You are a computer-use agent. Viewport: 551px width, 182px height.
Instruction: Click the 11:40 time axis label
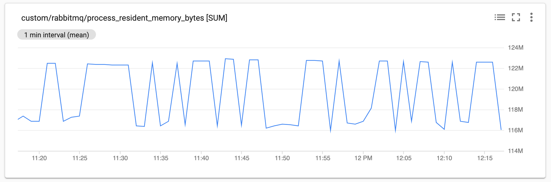pos(202,158)
